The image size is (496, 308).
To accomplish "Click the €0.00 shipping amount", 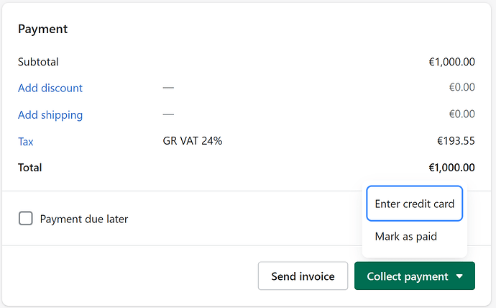I will (x=461, y=114).
